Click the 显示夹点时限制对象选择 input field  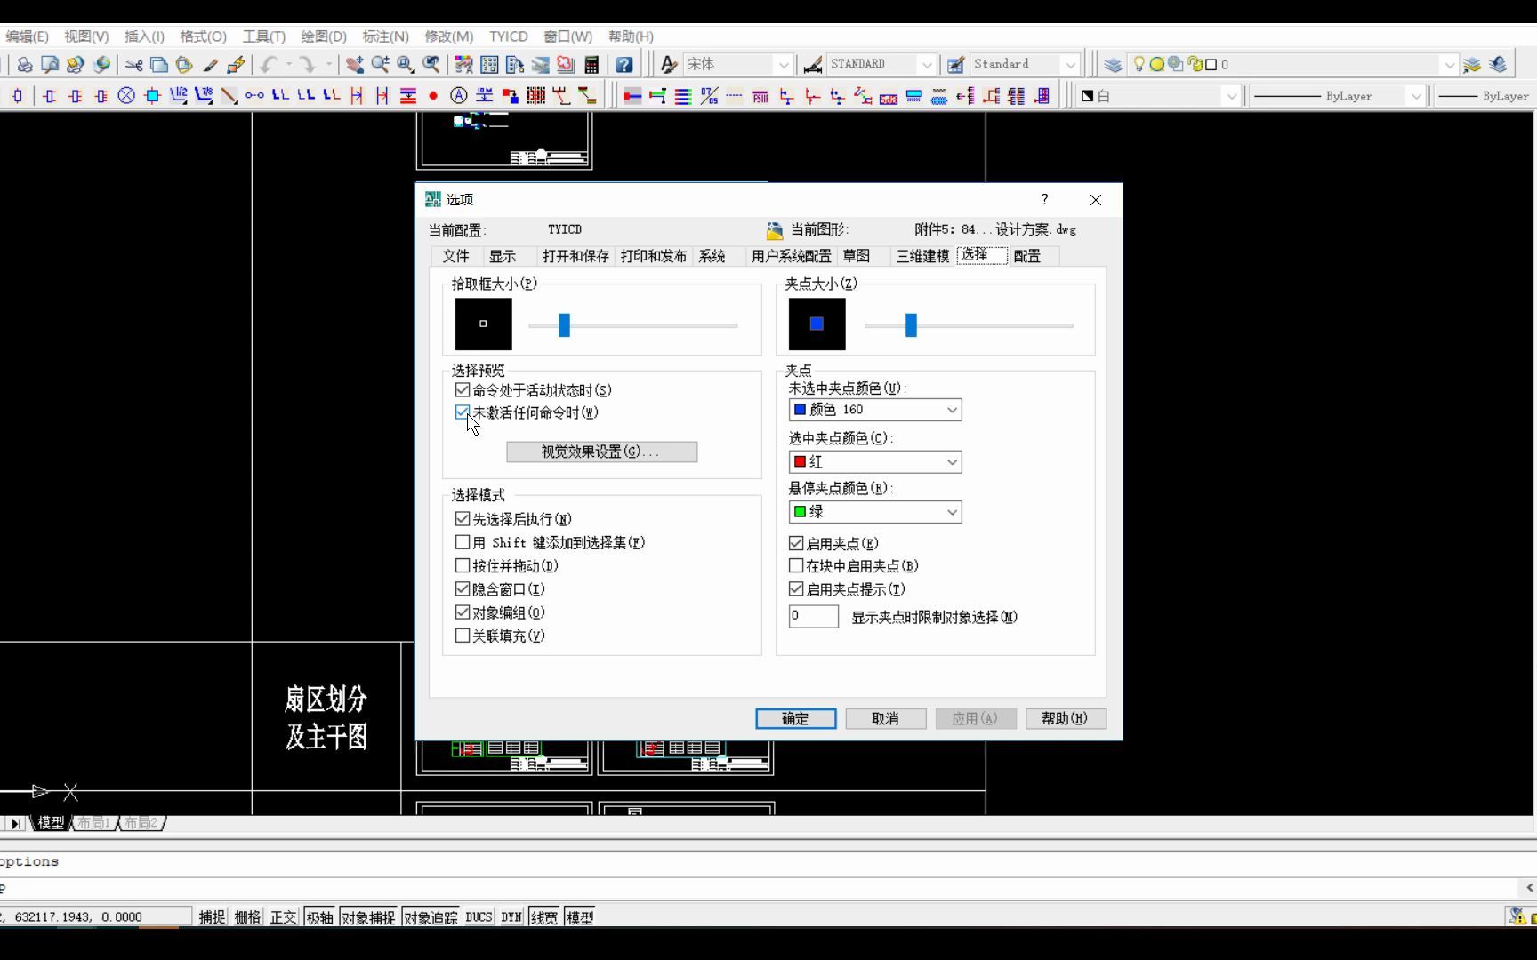[813, 616]
